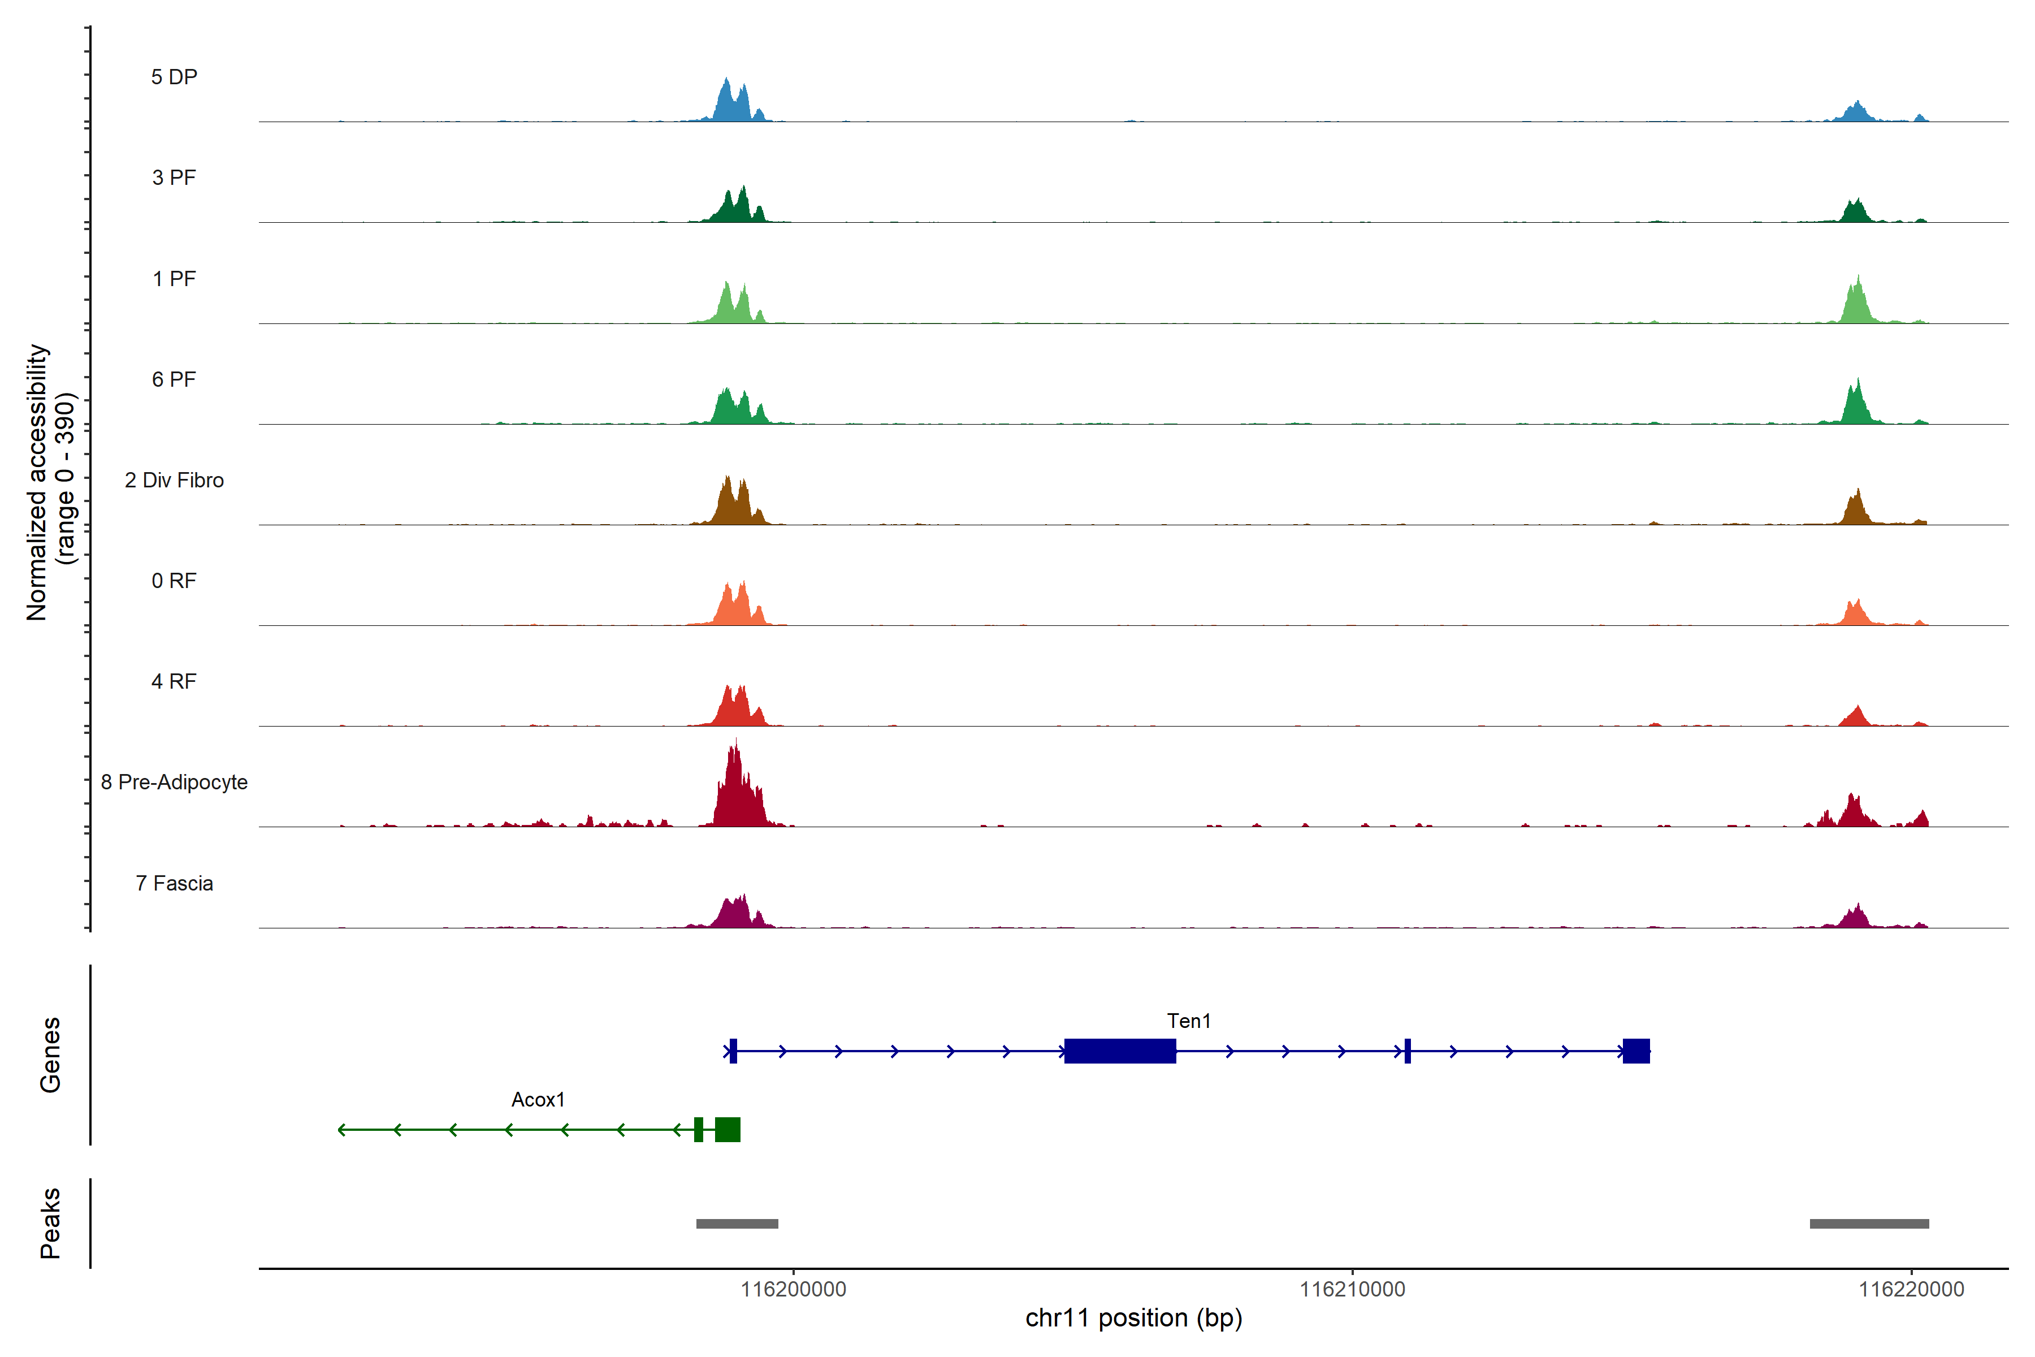2035x1357 pixels.
Task: Click the Acox1 gene label
Action: 538,1100
